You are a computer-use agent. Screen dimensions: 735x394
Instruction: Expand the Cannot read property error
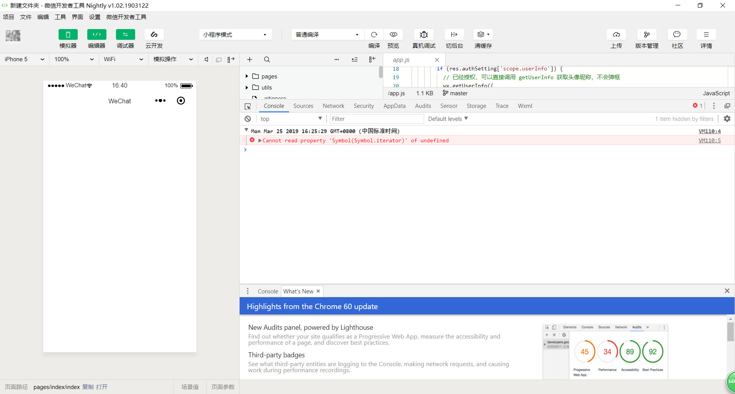(x=260, y=140)
